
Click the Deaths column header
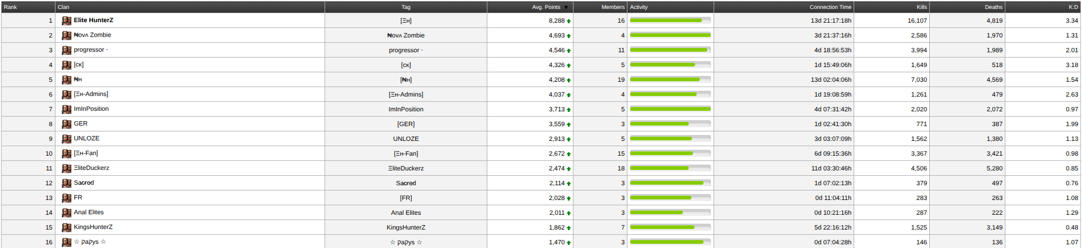993,7
